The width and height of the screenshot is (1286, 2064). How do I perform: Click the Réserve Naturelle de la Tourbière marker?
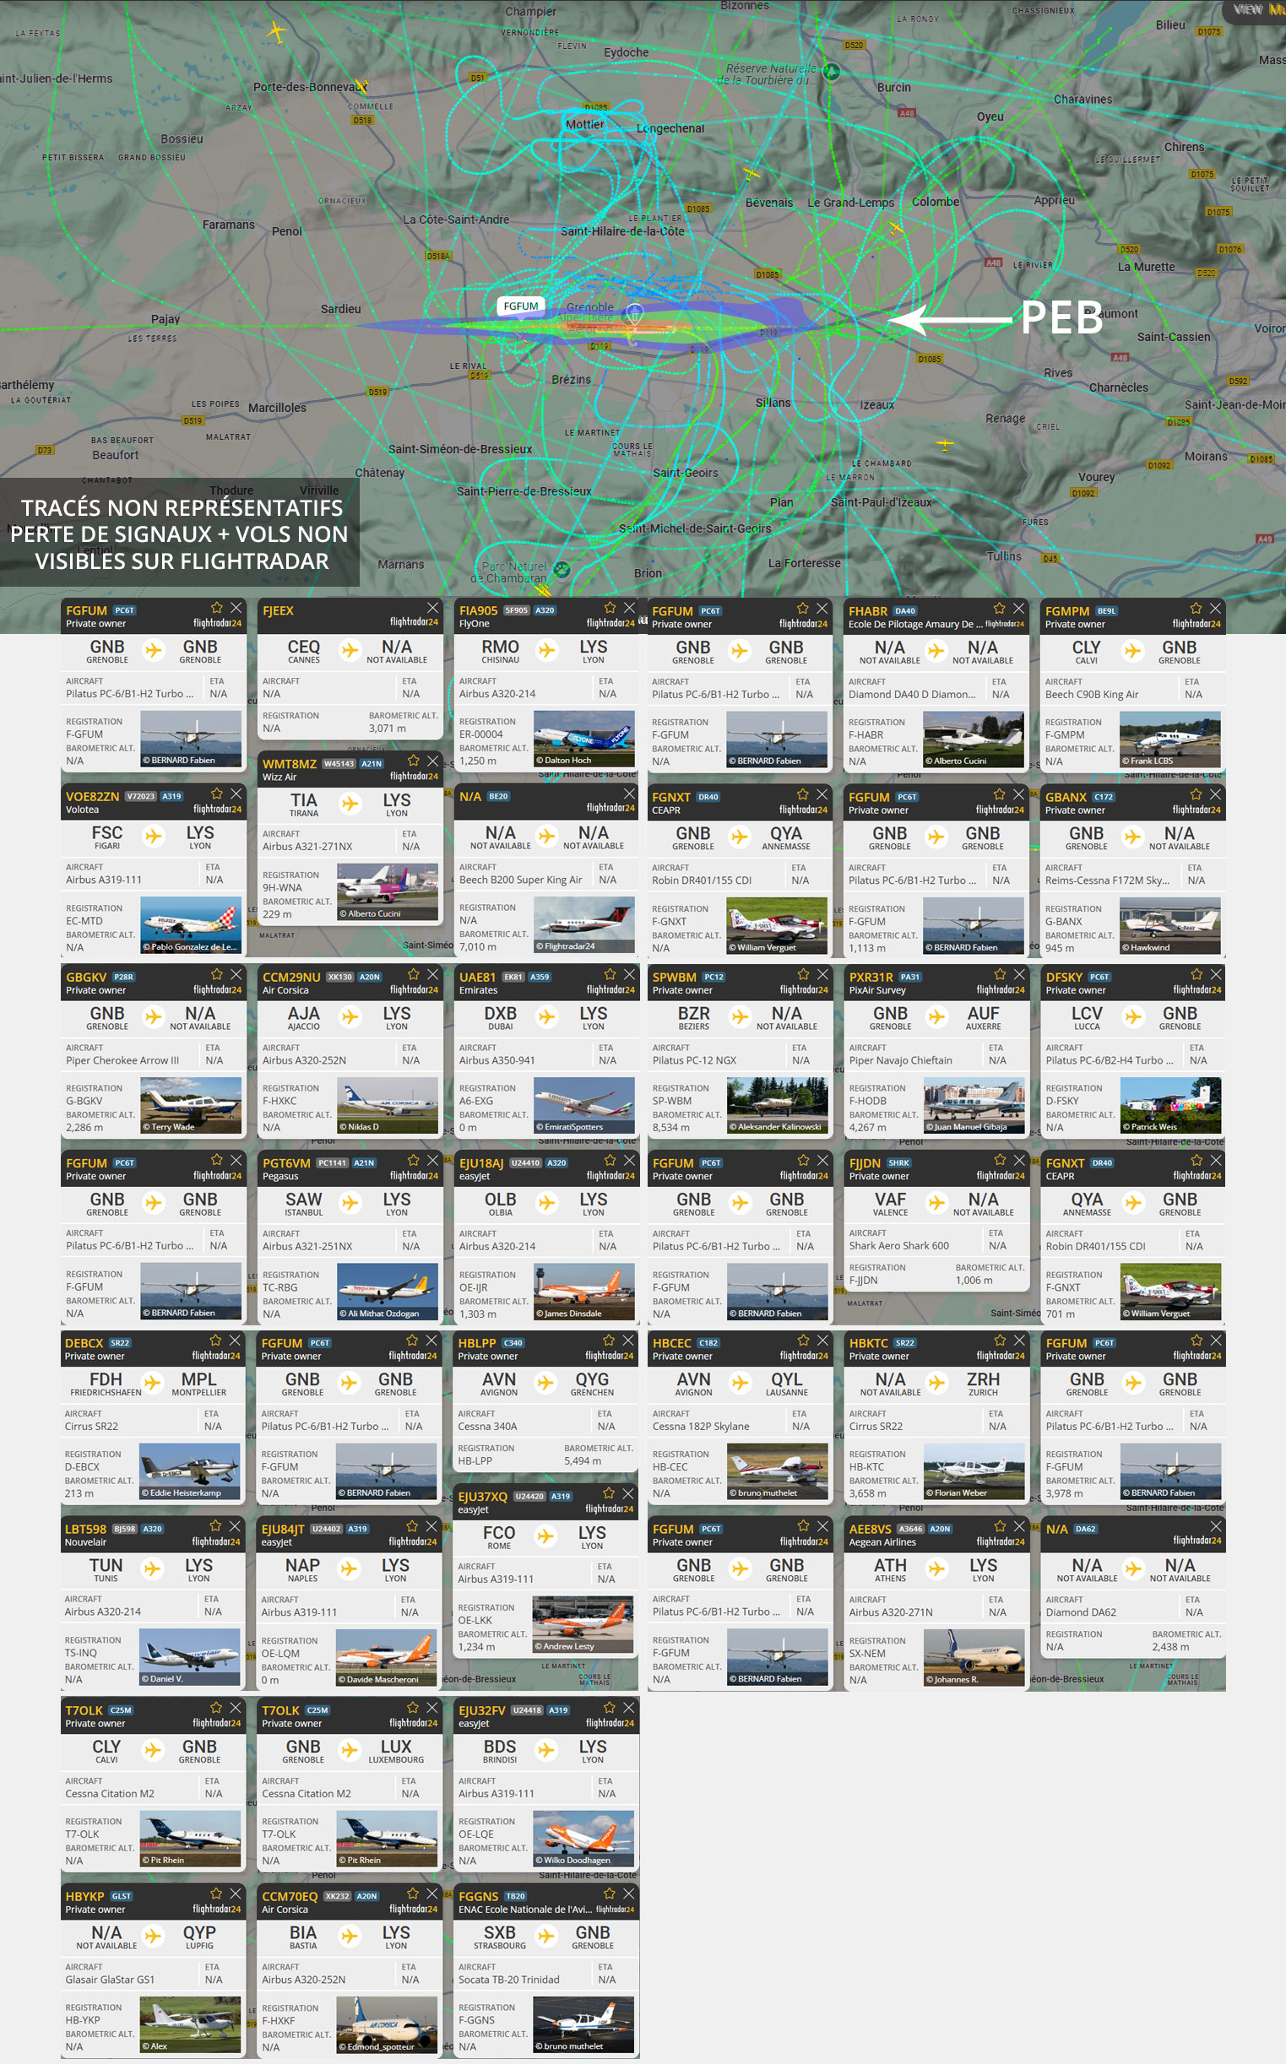831,73
